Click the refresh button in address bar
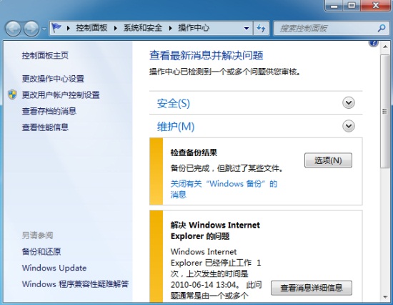Viewport: 393px width, 305px height. point(261,28)
